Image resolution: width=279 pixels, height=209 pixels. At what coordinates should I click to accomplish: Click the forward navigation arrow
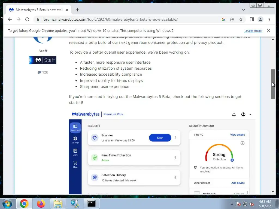coord(19,19)
